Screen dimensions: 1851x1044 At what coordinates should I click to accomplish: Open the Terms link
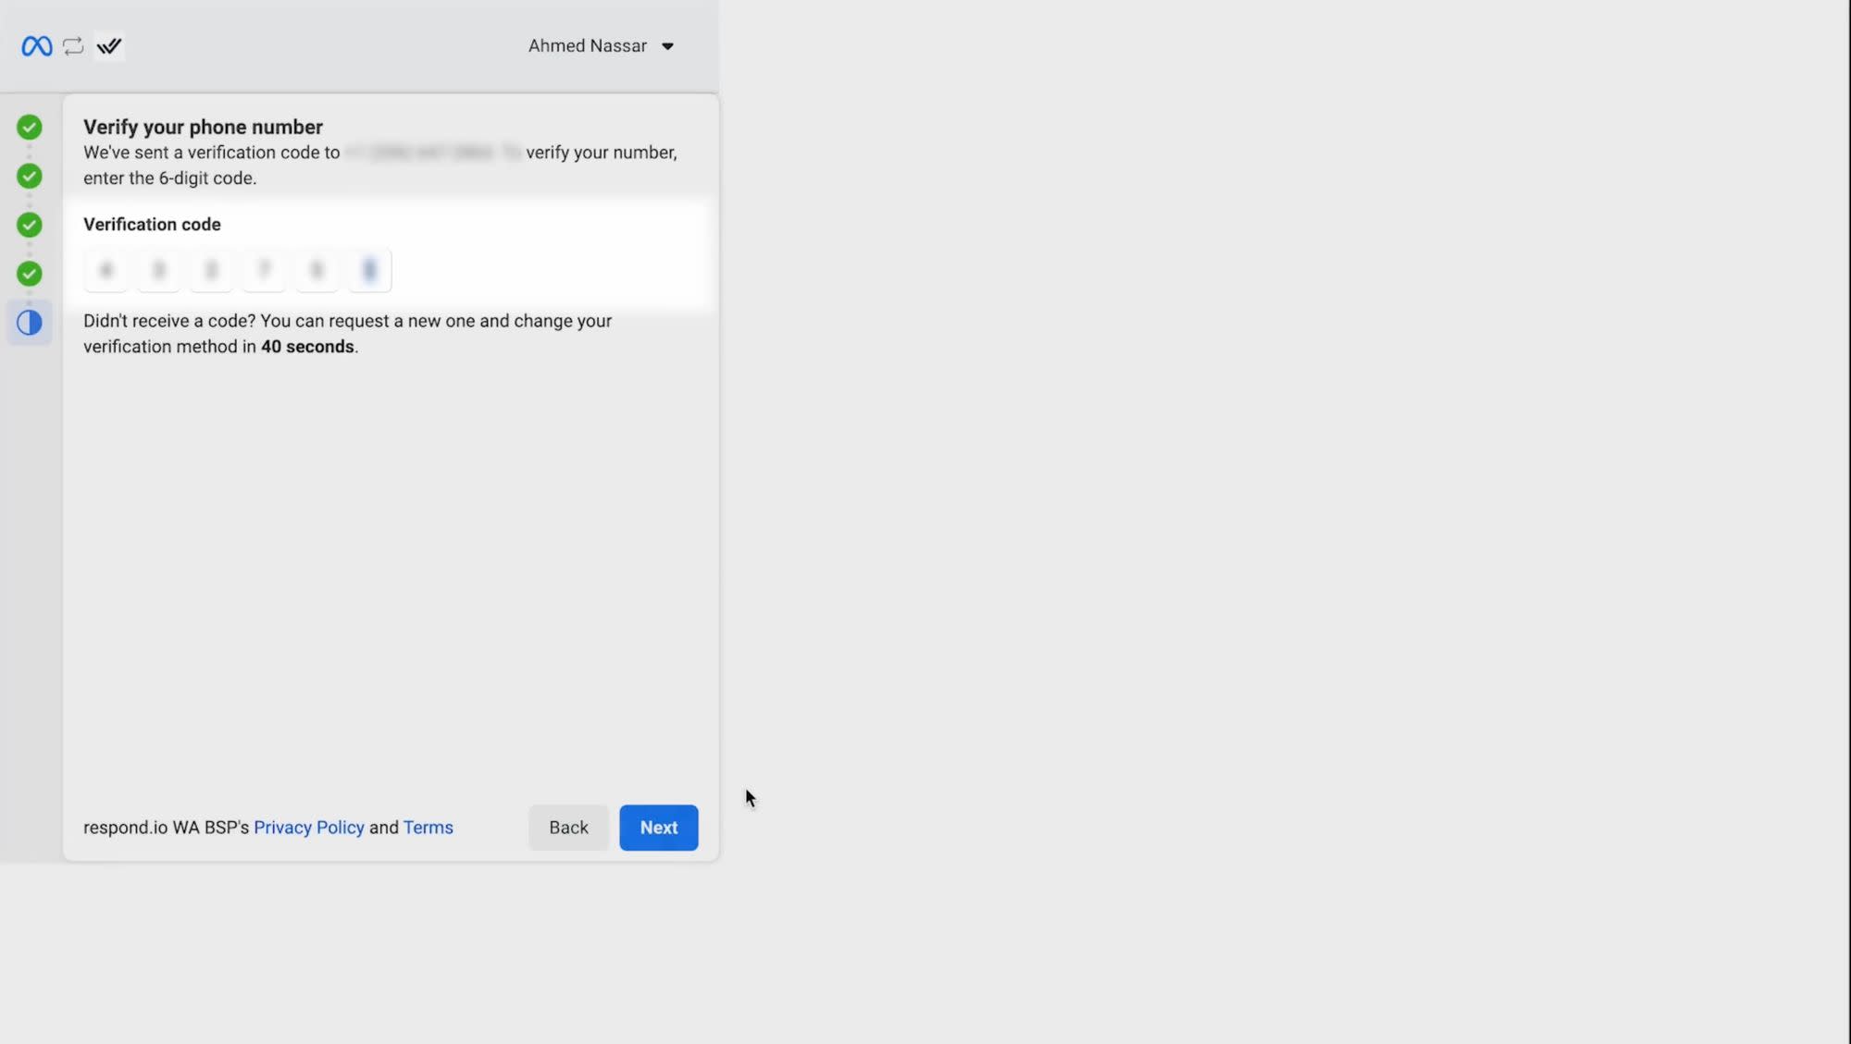(x=428, y=827)
